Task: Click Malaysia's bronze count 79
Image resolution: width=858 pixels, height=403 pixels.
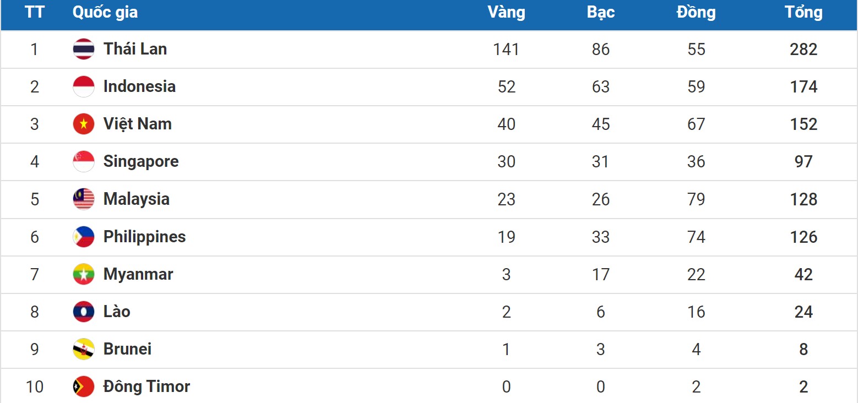Action: click(x=696, y=199)
